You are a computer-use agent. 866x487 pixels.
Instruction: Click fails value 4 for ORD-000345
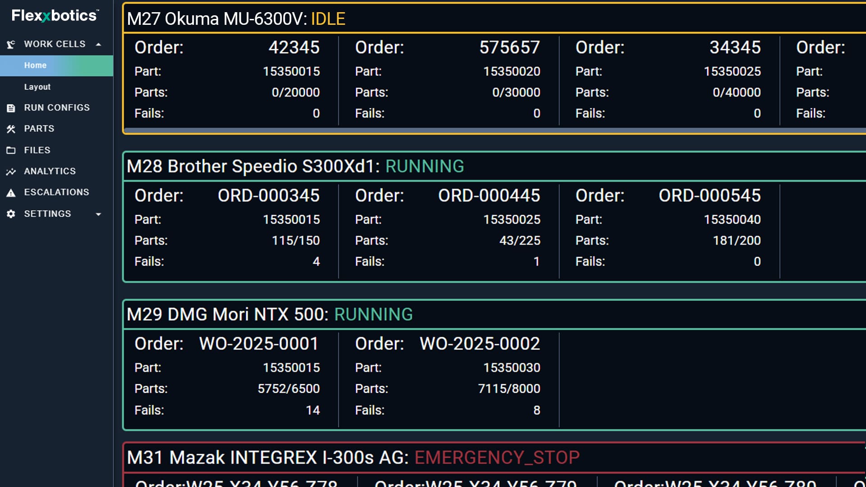tap(316, 262)
